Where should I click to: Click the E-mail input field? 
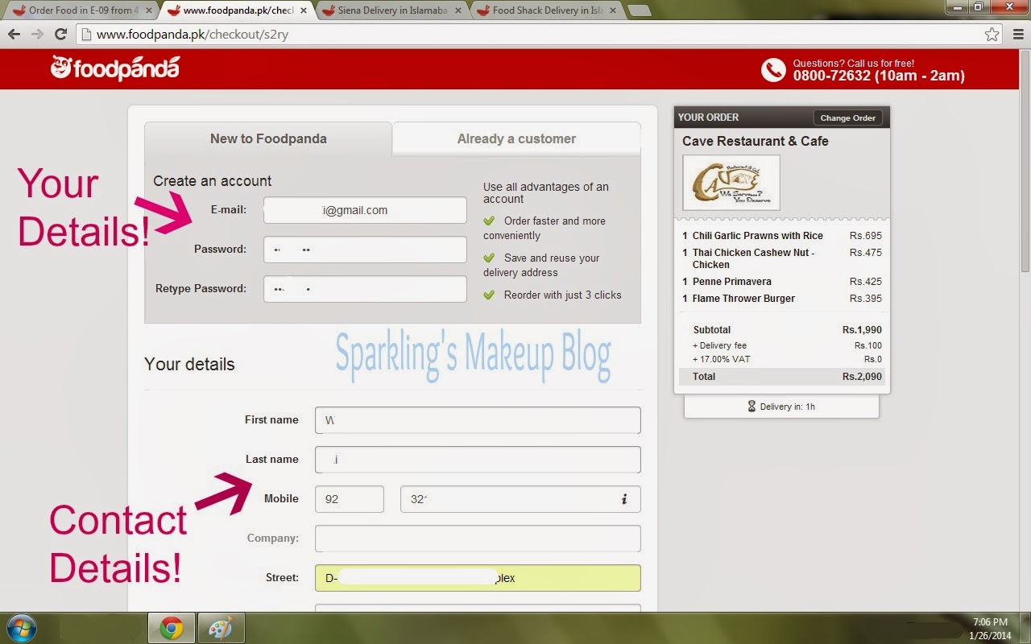(x=365, y=210)
